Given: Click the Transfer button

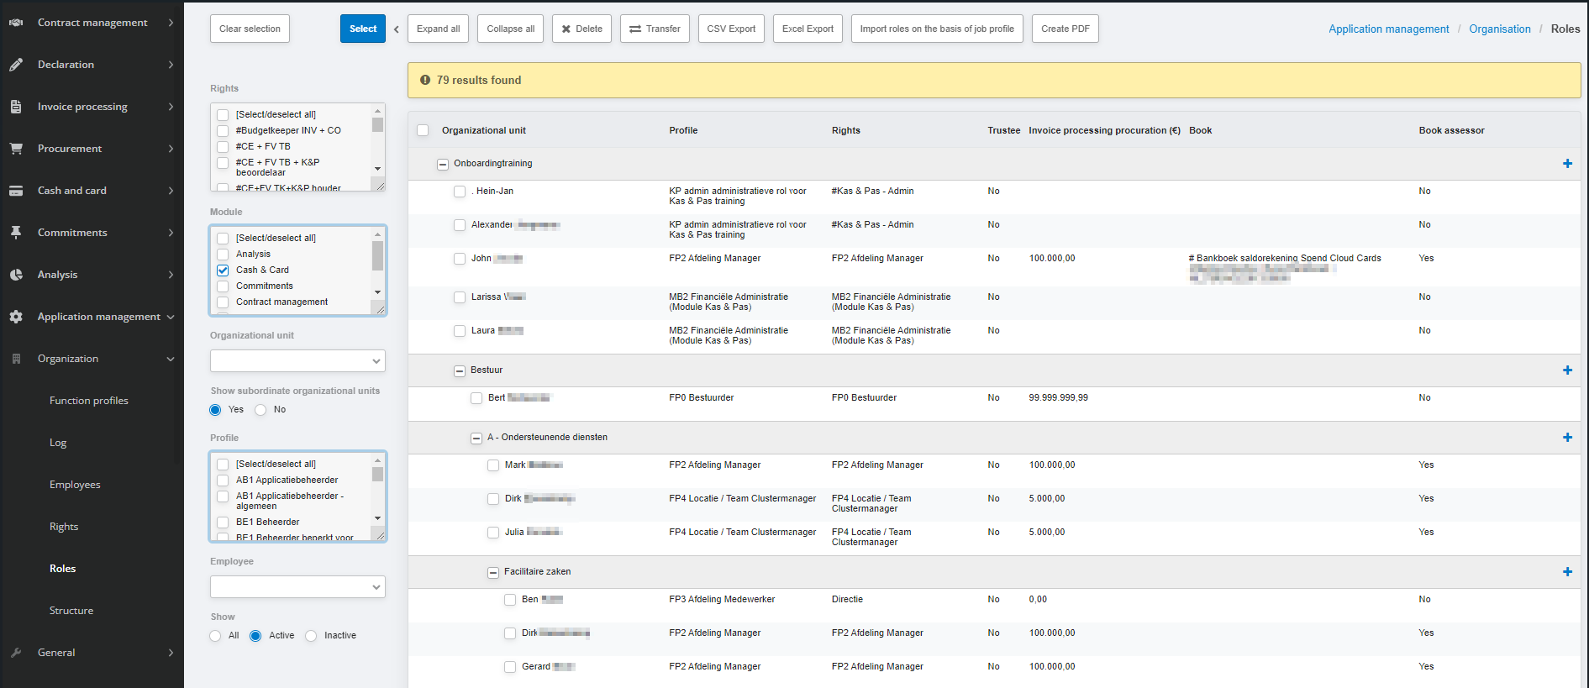Looking at the screenshot, I should coord(655,29).
